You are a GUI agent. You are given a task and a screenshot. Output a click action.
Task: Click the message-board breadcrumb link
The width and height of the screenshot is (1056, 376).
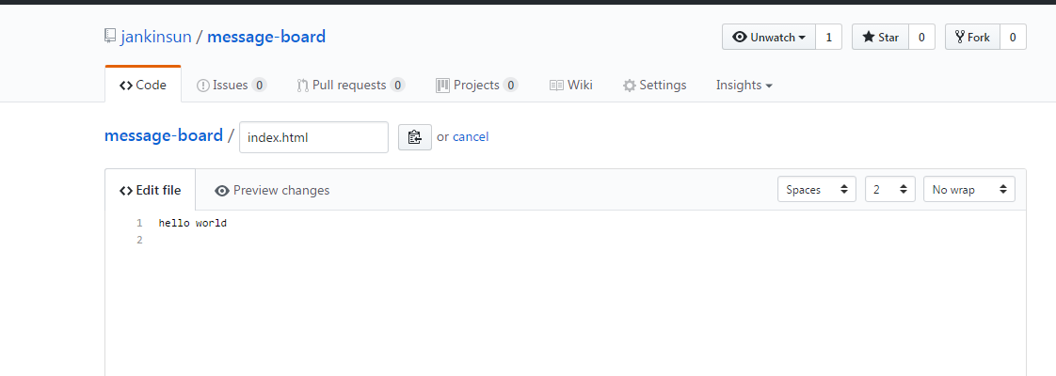[x=164, y=135]
